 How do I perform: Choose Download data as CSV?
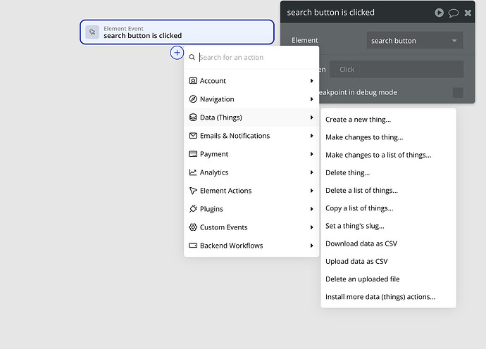[x=361, y=243]
